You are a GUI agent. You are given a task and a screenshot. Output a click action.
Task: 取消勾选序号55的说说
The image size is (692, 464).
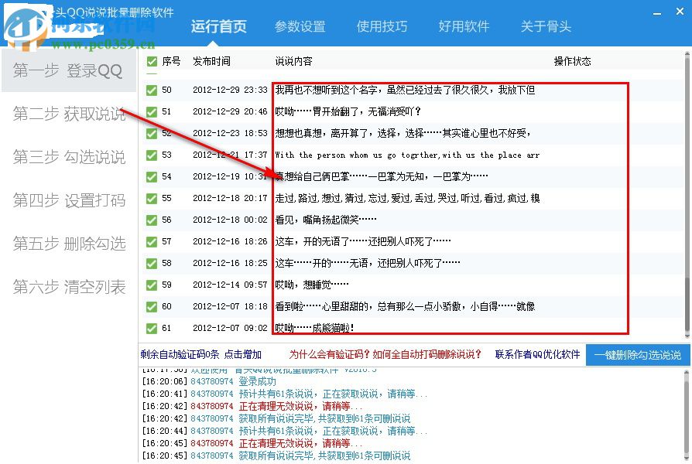(152, 198)
